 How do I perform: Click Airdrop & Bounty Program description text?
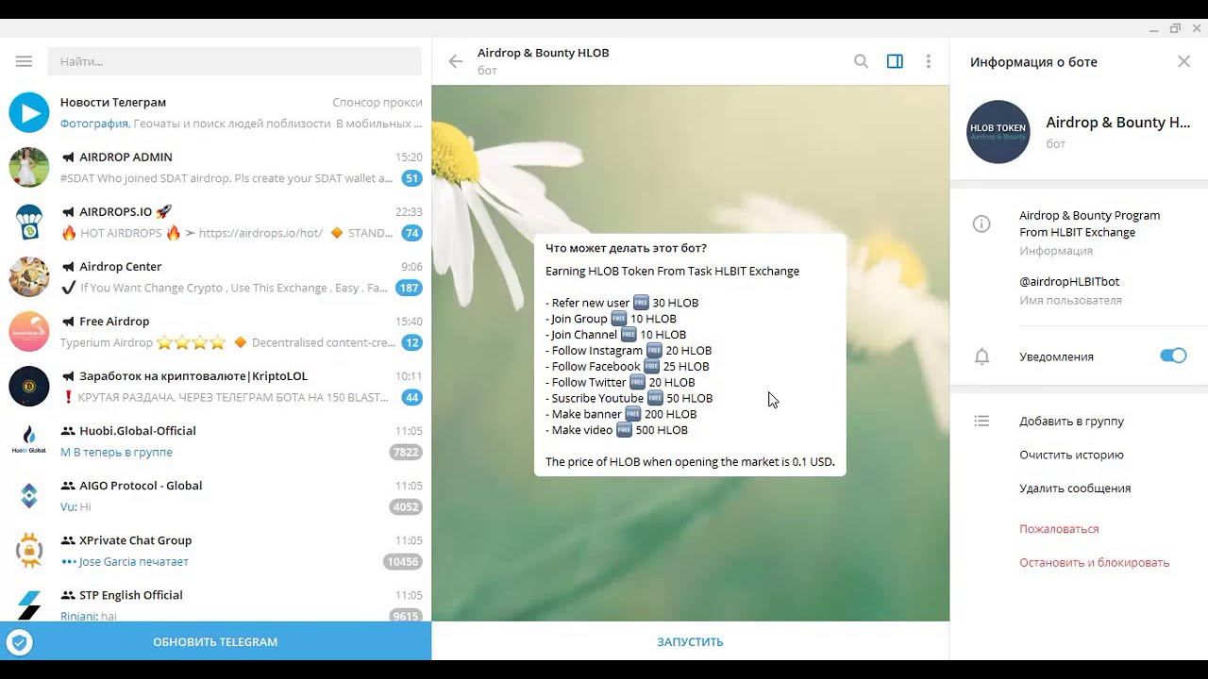[x=1089, y=224]
